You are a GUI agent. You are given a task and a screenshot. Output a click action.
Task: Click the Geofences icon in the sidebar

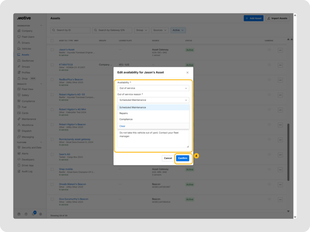click(19, 61)
